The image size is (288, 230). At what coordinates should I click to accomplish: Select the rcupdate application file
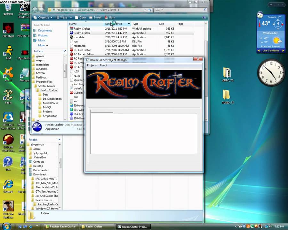(79, 37)
